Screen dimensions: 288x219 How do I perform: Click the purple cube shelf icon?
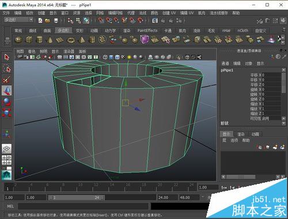click(x=145, y=40)
